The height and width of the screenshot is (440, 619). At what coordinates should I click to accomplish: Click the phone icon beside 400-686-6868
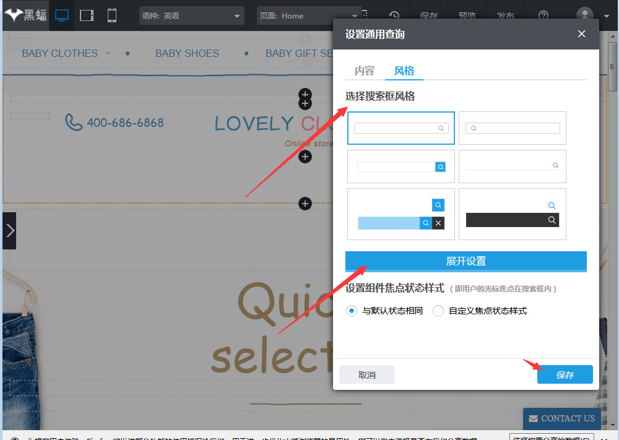click(x=74, y=123)
